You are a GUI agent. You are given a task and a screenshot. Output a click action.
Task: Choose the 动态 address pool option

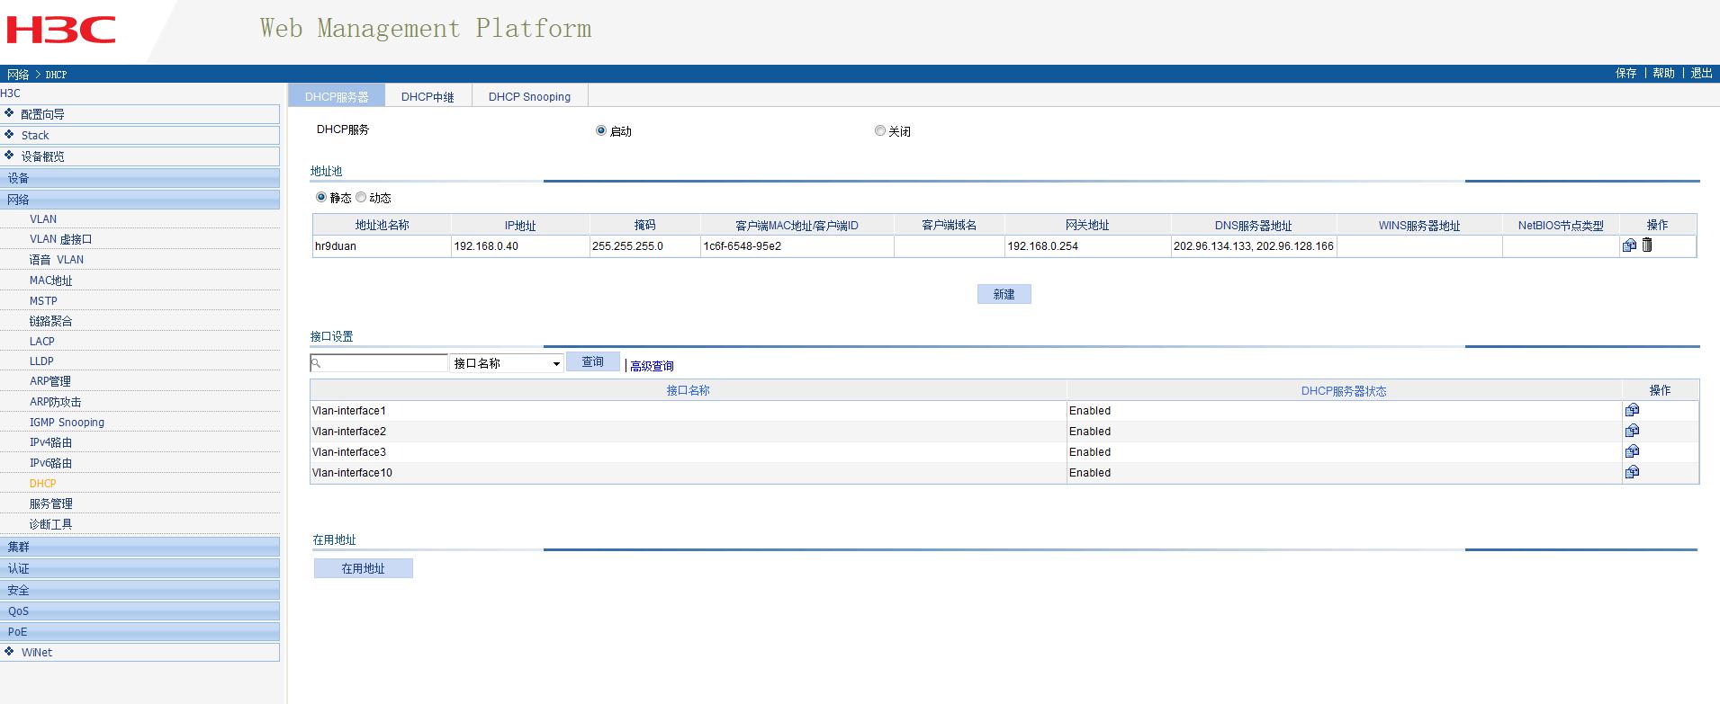pyautogui.click(x=361, y=197)
